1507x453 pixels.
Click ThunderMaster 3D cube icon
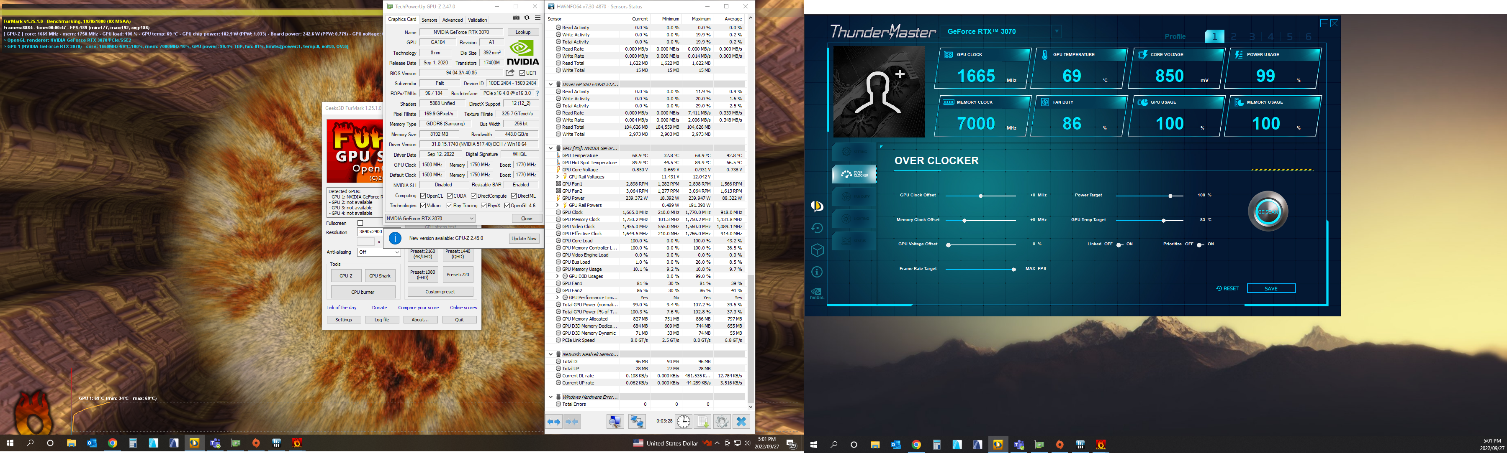tap(817, 250)
